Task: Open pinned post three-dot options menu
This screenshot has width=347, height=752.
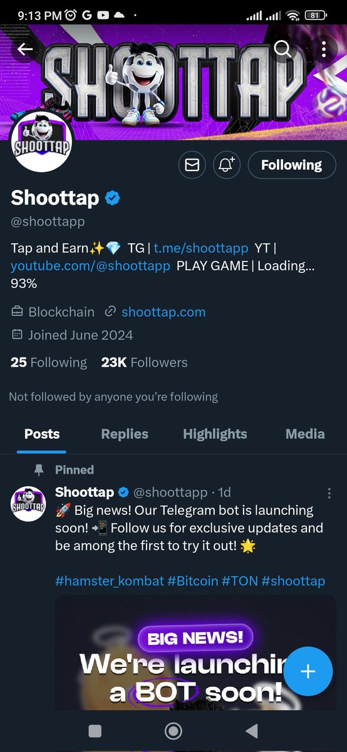Action: point(329,493)
